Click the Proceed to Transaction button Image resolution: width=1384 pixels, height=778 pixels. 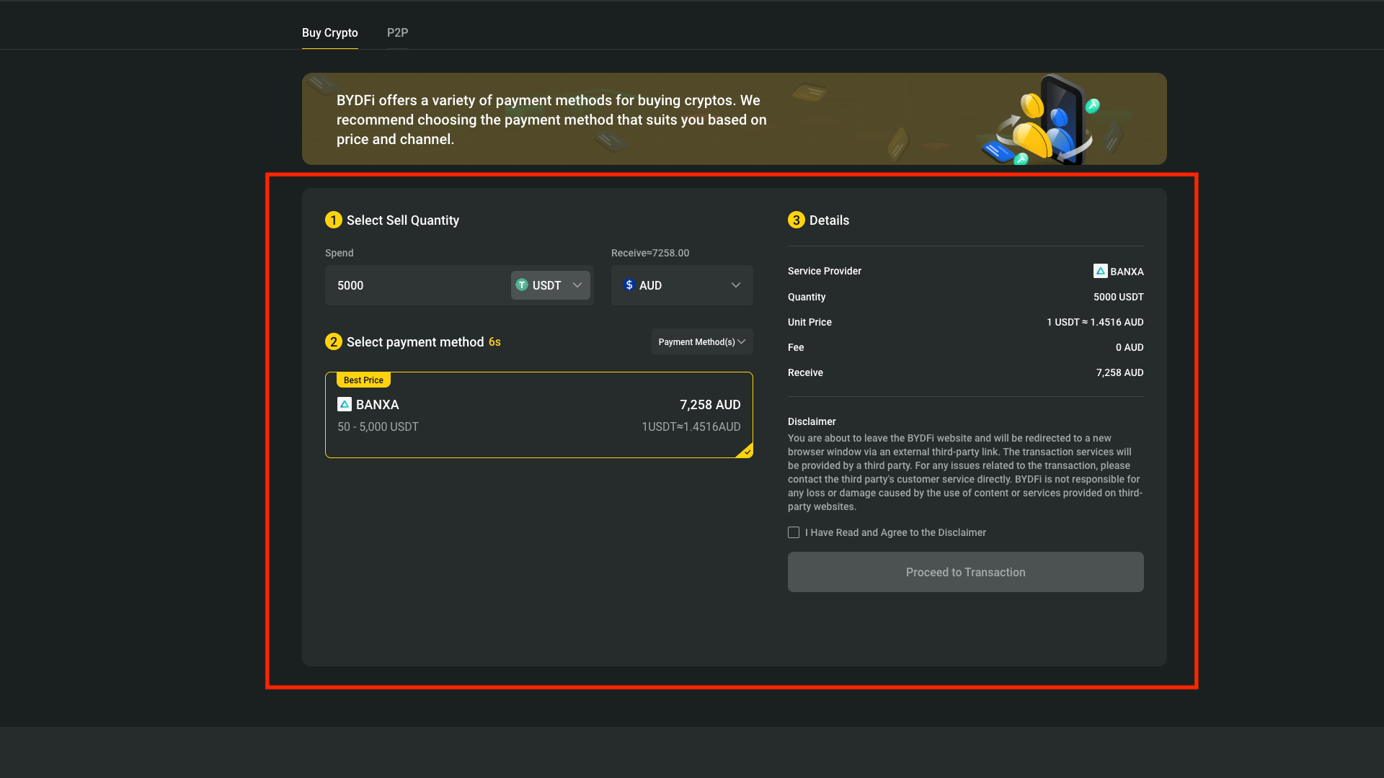click(966, 572)
